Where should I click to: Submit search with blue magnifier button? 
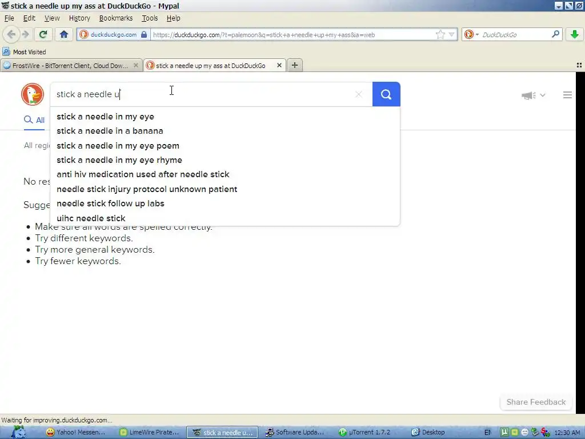pos(386,94)
